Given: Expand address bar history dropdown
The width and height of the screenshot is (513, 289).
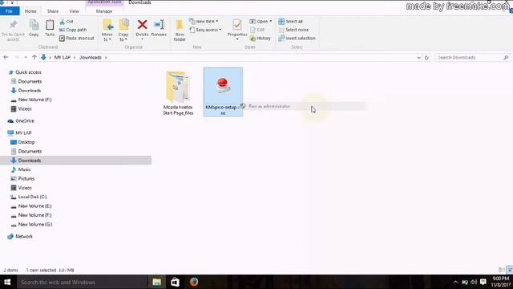Looking at the screenshot, I should pos(418,58).
